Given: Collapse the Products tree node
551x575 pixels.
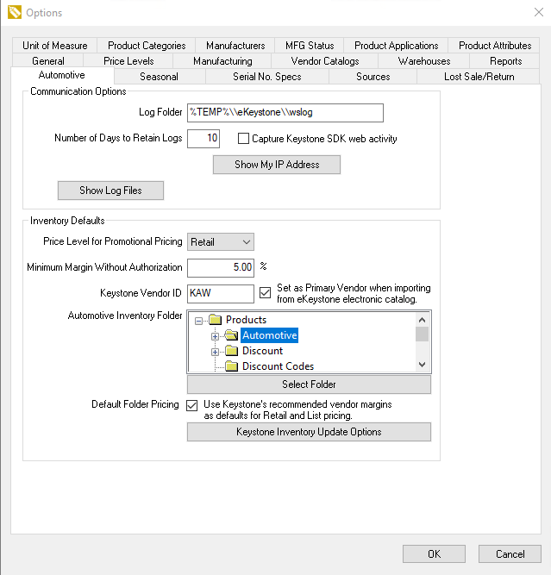Looking at the screenshot, I should point(199,321).
